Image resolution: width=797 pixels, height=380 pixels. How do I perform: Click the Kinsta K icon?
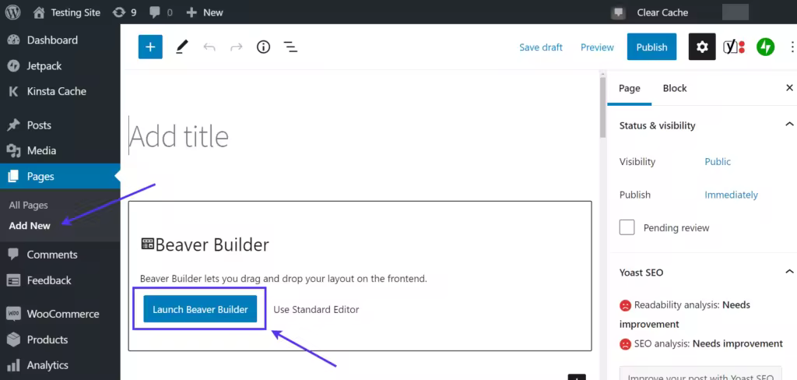point(13,92)
